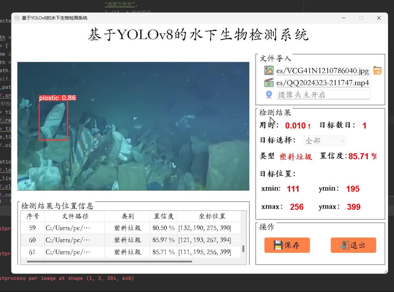Click the VCG41N1210786040.jpg path field
394x292 pixels.
pos(323,71)
